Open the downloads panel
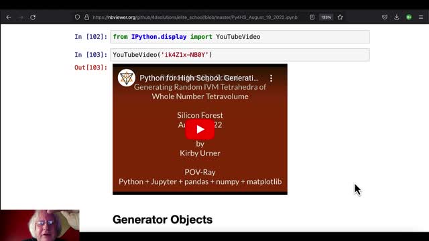The width and height of the screenshot is (429, 241). coord(397,17)
